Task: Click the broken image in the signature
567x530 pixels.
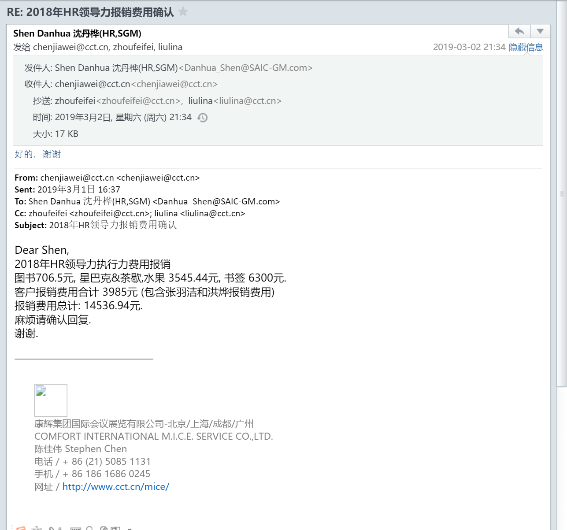Action: (x=51, y=400)
